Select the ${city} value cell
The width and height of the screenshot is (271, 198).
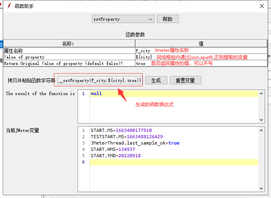(x=144, y=57)
